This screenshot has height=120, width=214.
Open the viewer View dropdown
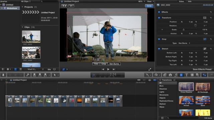[x=150, y=1]
